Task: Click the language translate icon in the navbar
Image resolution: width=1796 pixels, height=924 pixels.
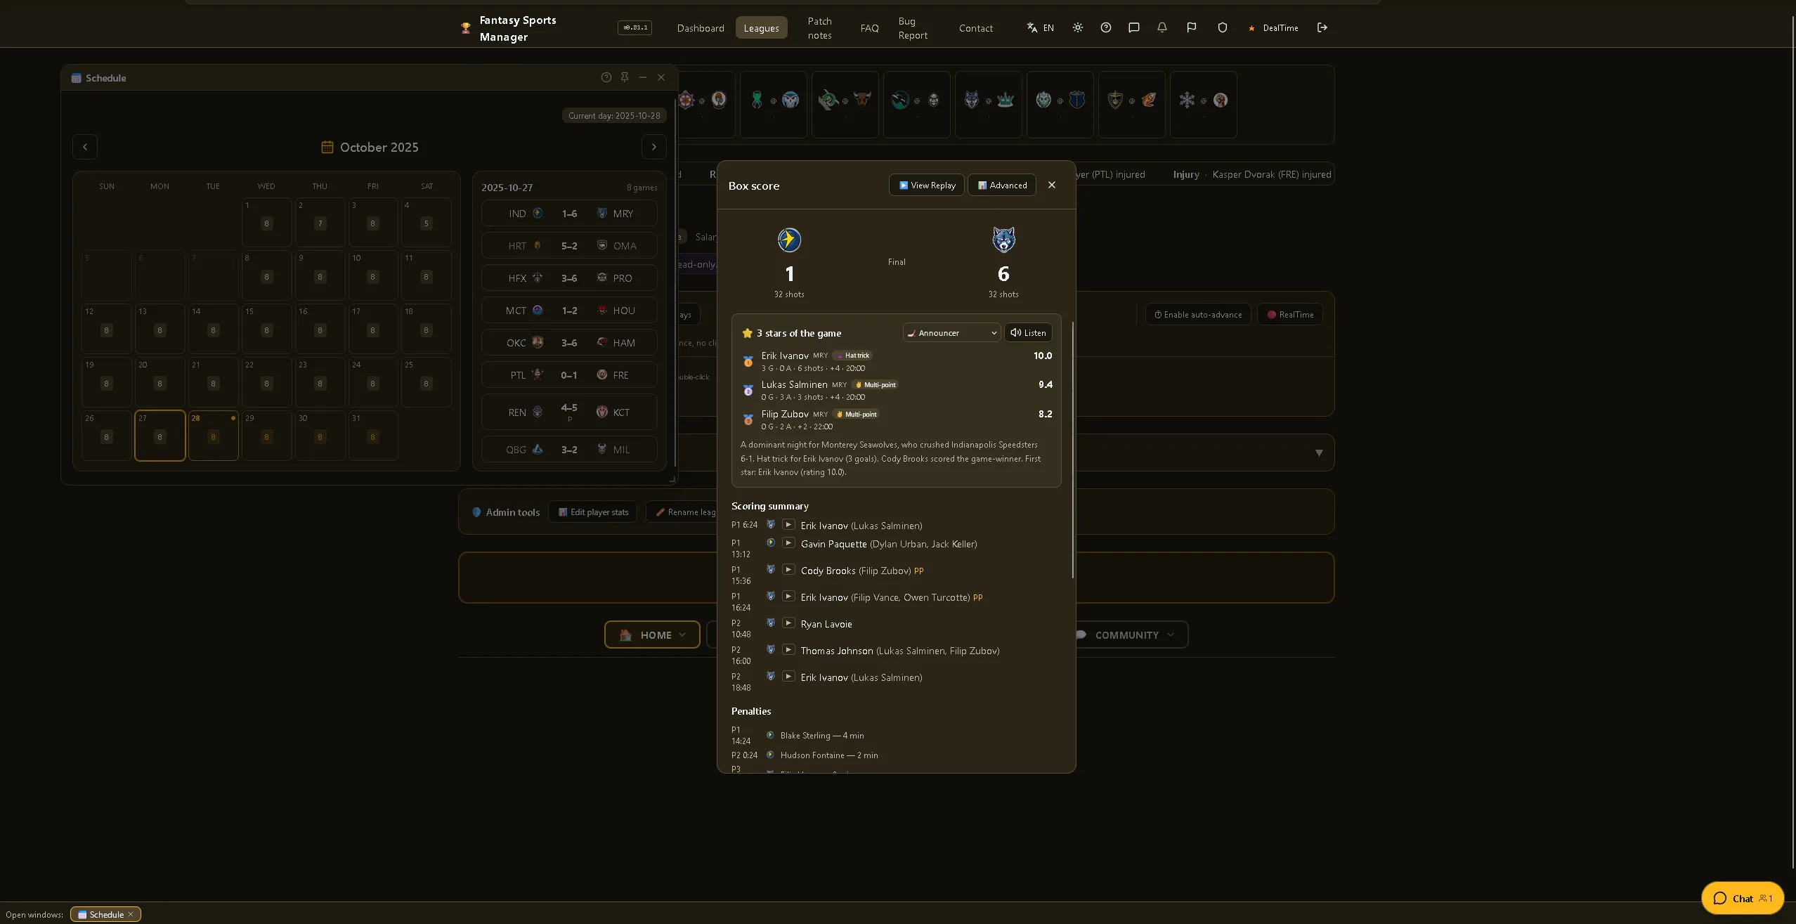Action: click(1032, 27)
